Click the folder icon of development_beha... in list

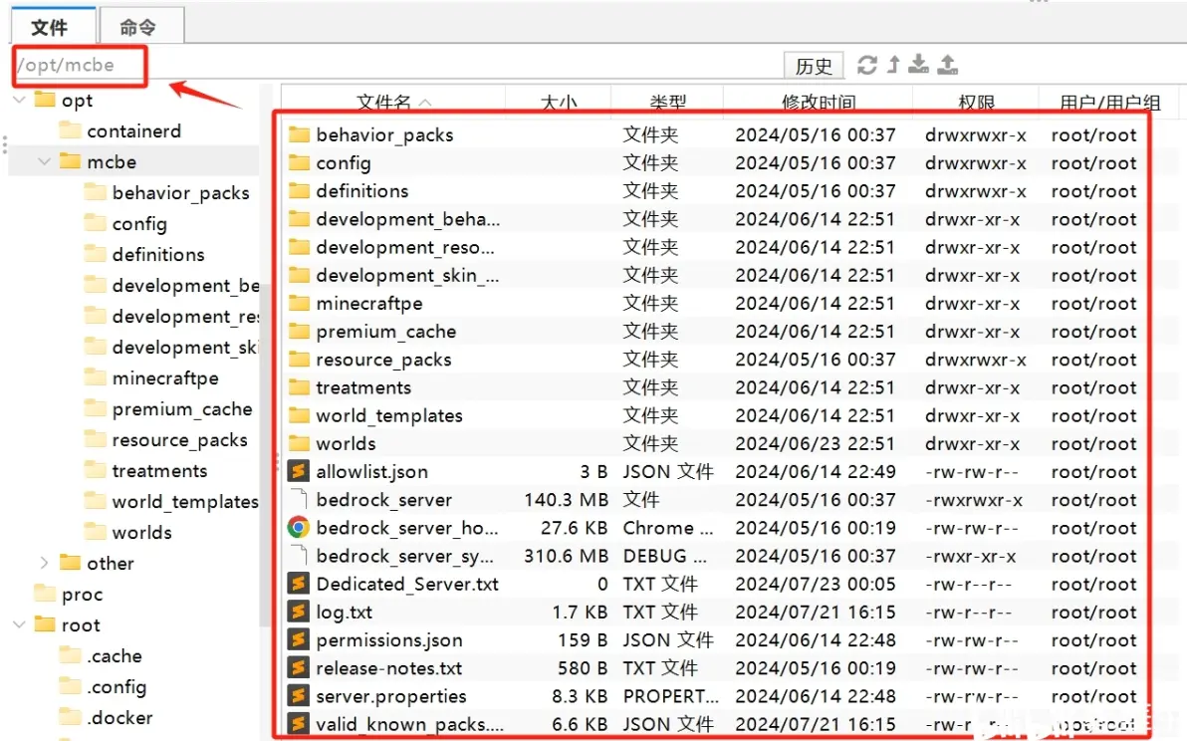[299, 219]
